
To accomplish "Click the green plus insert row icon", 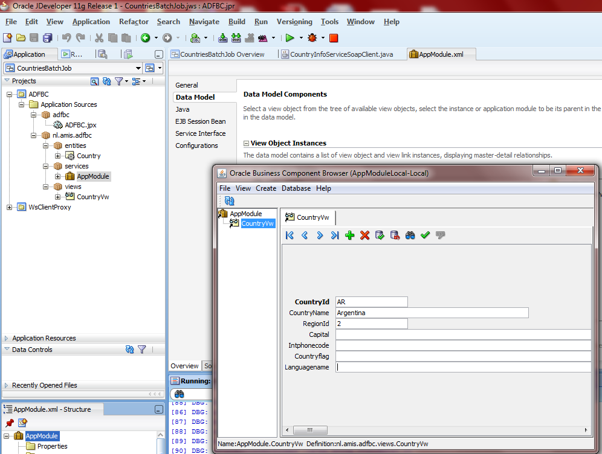I will click(x=350, y=235).
